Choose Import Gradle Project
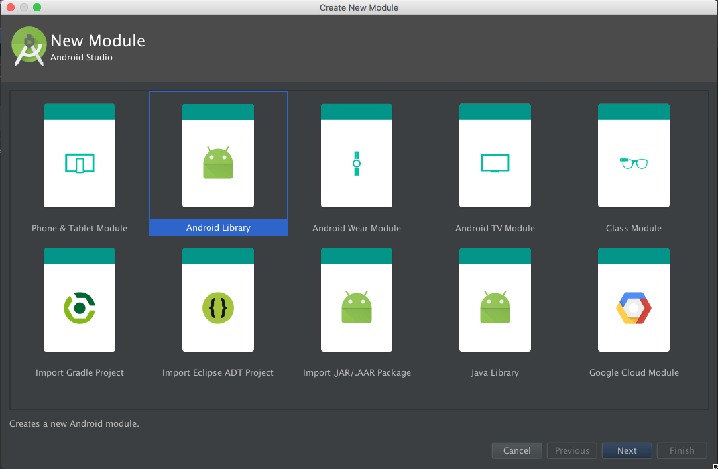This screenshot has height=469, width=718. point(80,300)
